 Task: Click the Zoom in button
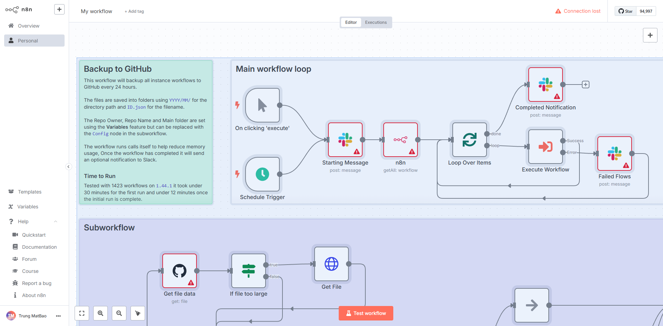pos(100,313)
